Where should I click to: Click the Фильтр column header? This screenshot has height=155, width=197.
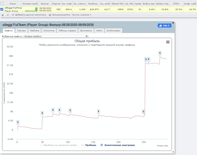(x=45, y=4)
